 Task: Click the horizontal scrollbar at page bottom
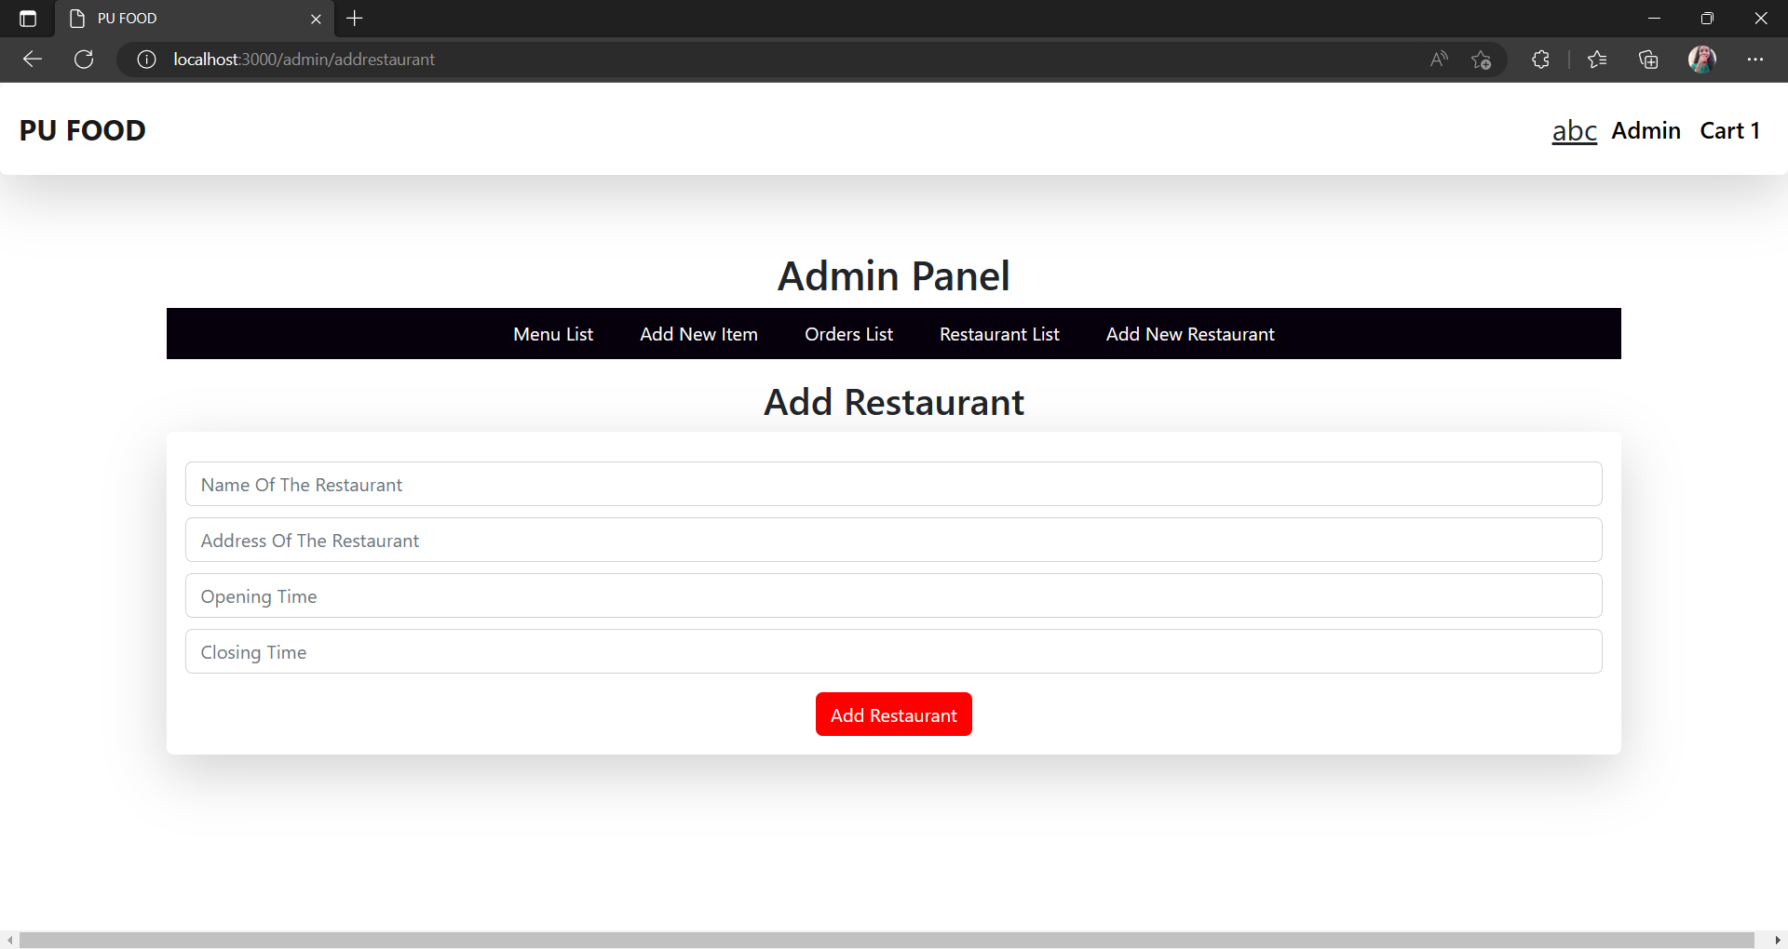coord(894,939)
